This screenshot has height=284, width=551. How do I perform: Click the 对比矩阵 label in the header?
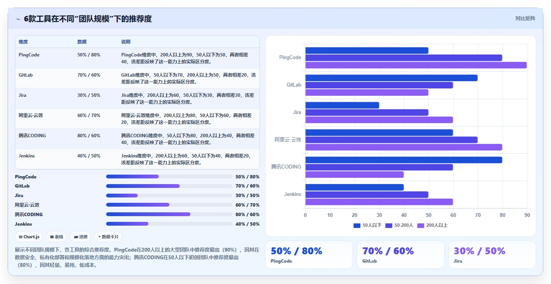click(x=525, y=18)
